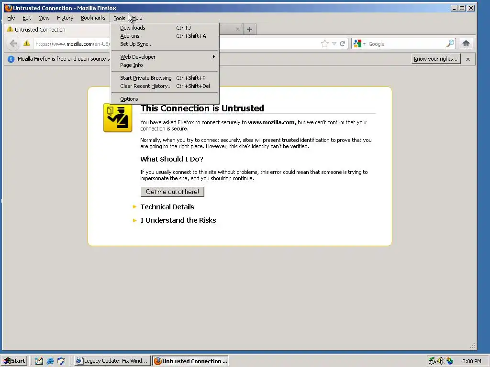
Task: Open the File menu
Action: 11,18
